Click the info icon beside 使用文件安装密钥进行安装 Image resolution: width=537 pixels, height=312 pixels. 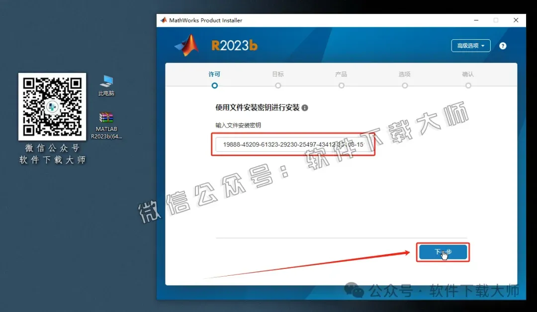click(304, 108)
